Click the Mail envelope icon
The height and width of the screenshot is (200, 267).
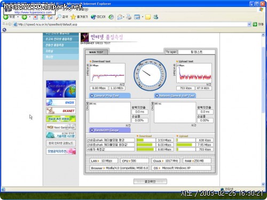[120, 17]
